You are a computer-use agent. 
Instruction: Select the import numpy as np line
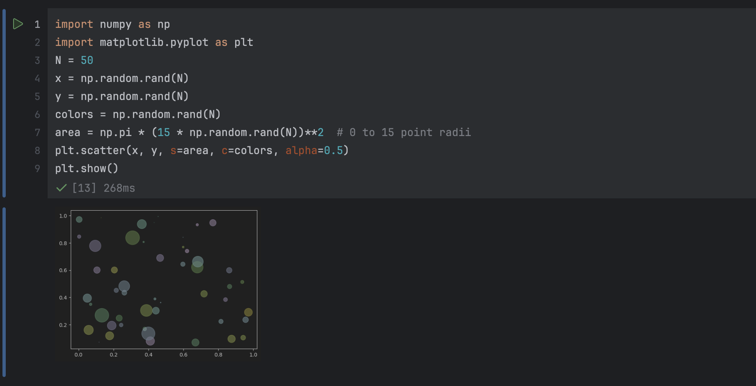tap(112, 24)
